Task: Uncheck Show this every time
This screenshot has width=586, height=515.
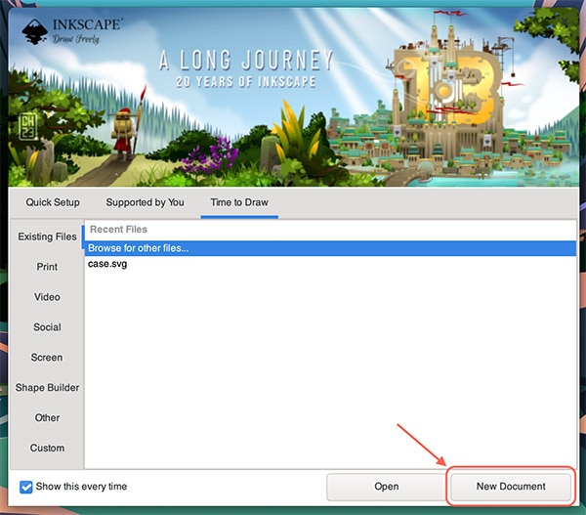Action: pyautogui.click(x=26, y=486)
